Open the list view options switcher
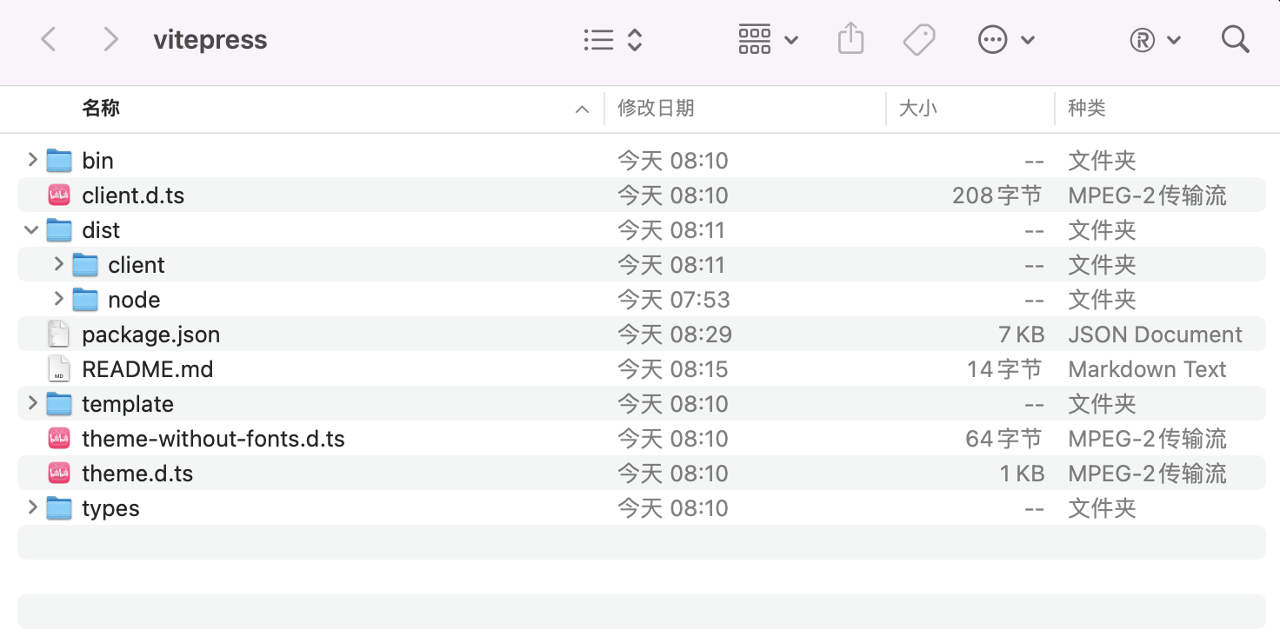The image size is (1280, 636). point(612,40)
